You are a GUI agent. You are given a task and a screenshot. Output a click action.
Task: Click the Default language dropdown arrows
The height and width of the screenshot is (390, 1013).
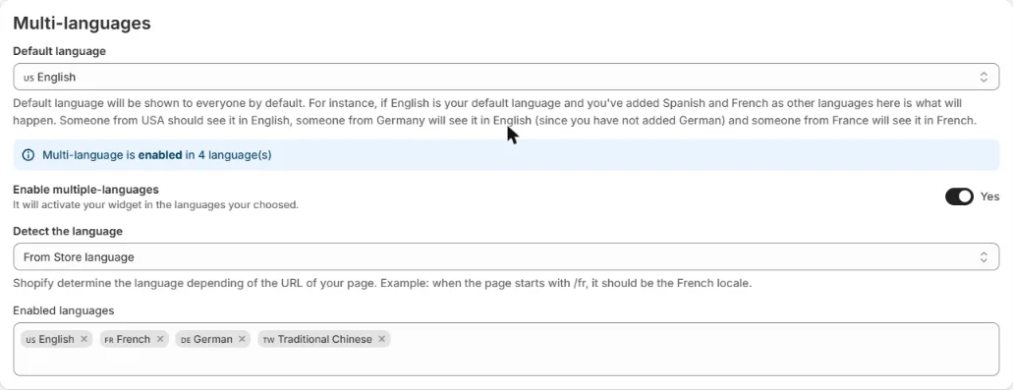pyautogui.click(x=984, y=77)
